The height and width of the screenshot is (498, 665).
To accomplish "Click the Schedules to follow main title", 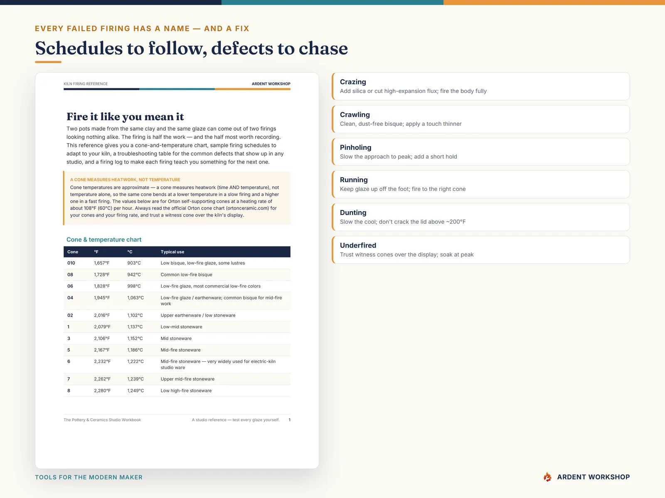I will coord(192,48).
